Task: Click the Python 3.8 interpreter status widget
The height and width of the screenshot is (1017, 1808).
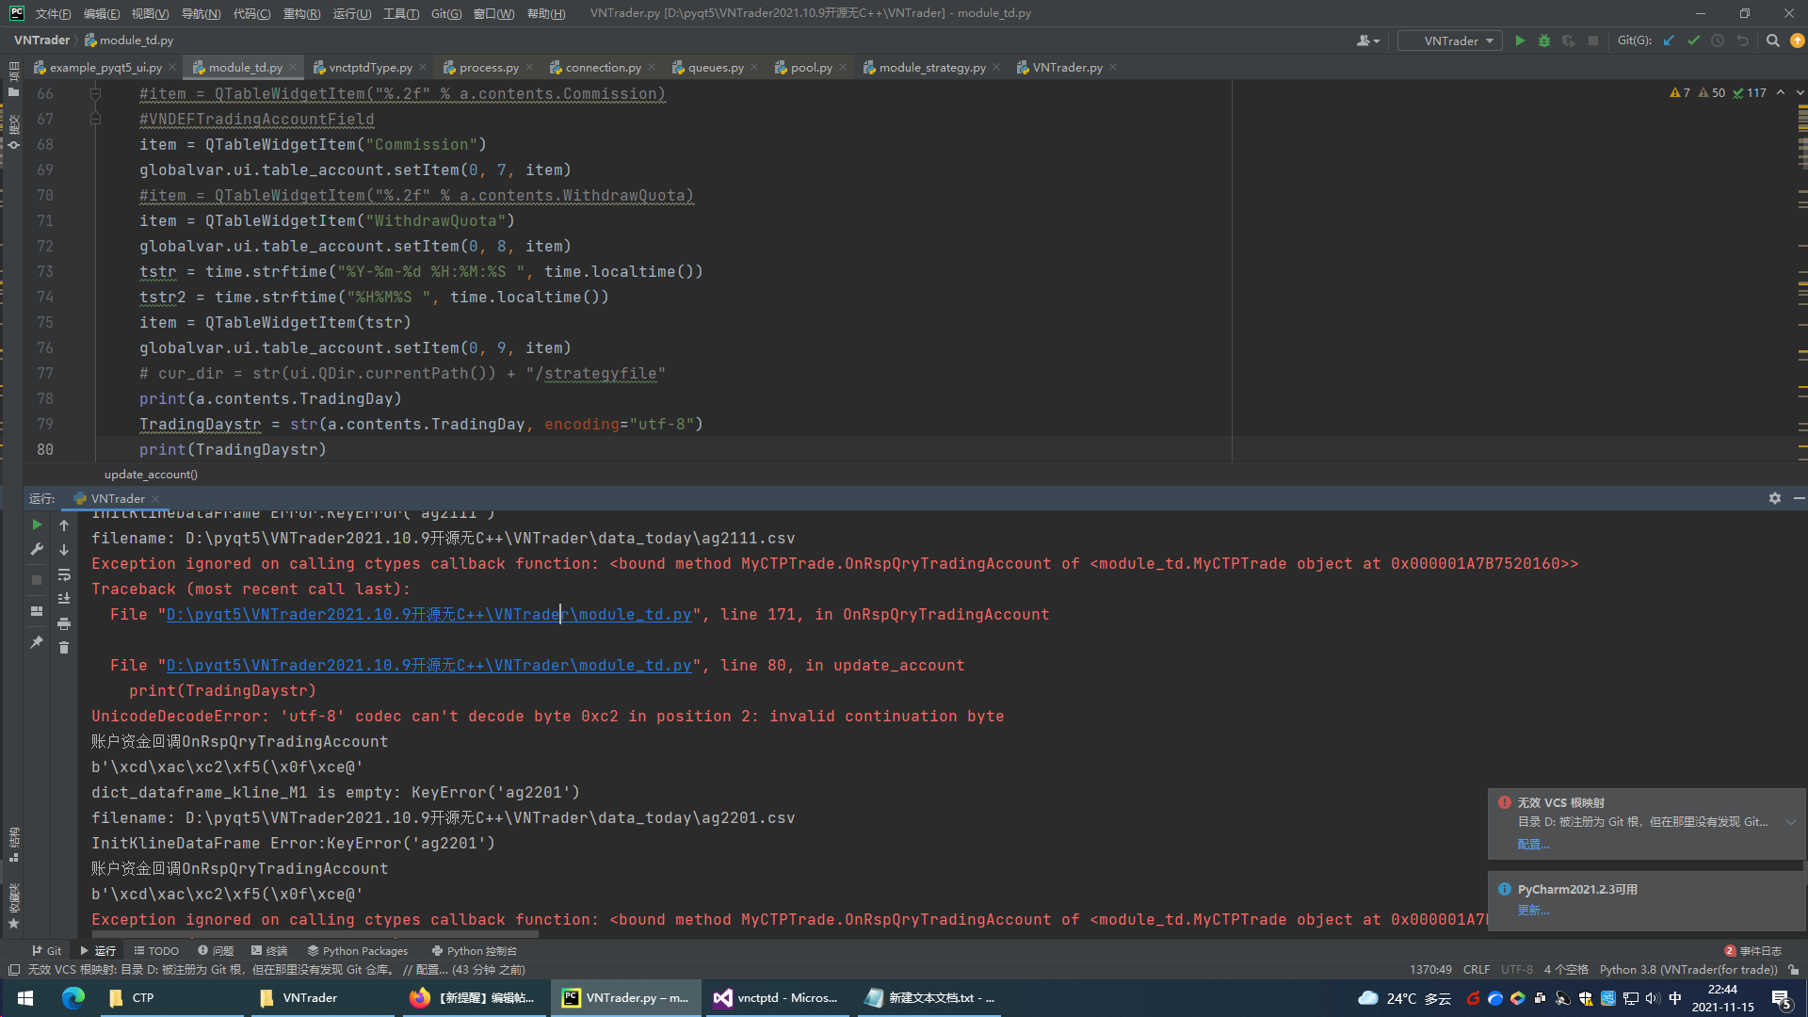Action: 1688,969
